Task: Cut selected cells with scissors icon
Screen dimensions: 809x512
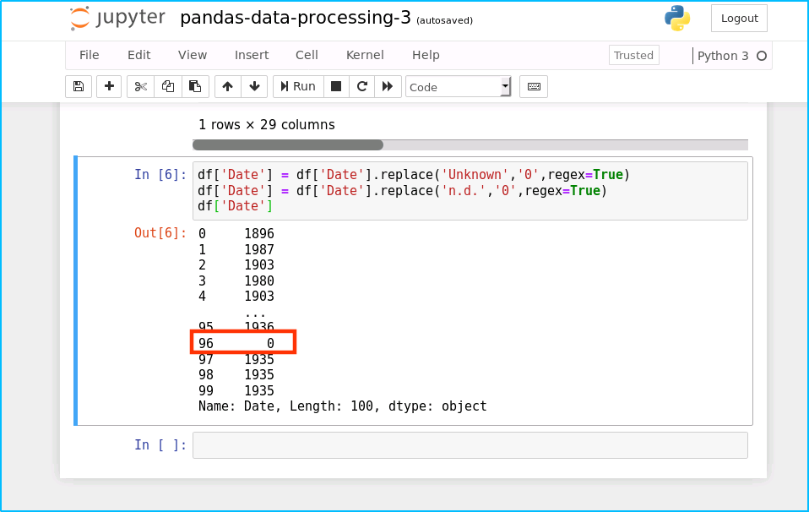Action: [140, 87]
